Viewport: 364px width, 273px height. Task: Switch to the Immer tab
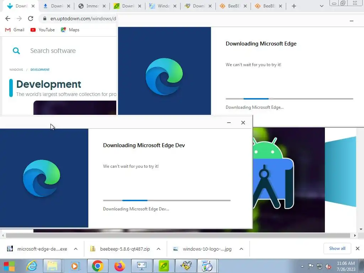[x=92, y=6]
